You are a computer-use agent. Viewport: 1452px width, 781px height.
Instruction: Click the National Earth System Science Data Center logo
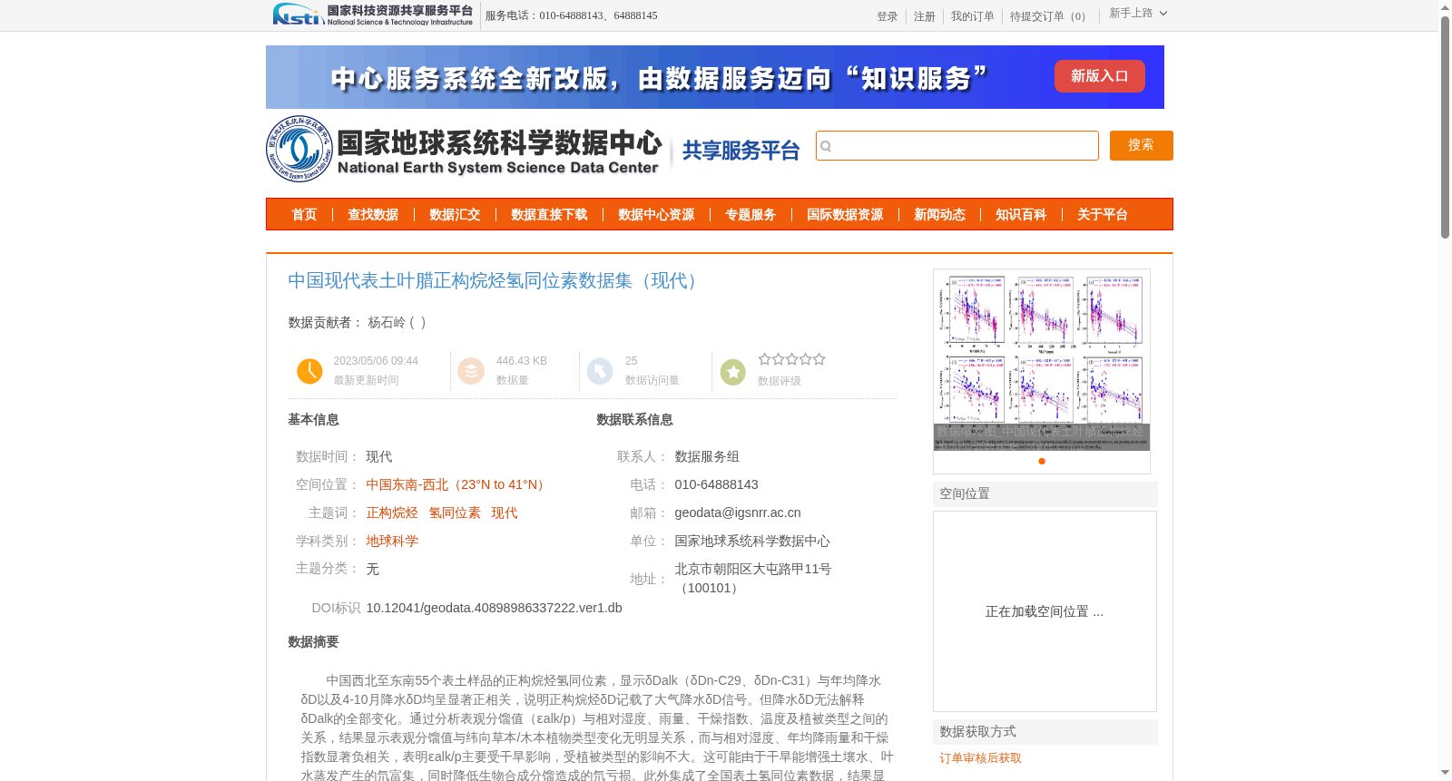point(464,149)
